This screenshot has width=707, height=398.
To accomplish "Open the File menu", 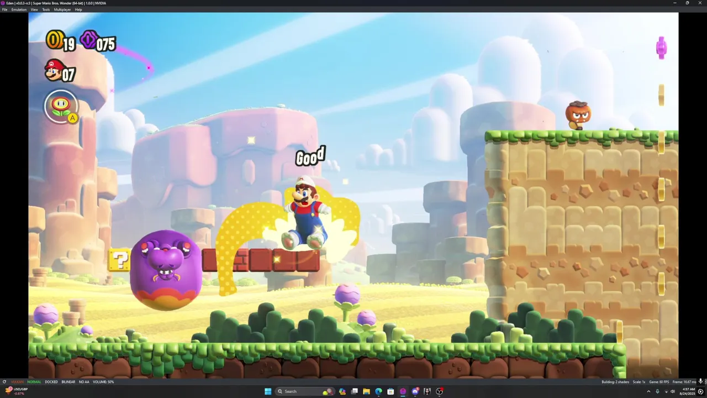I will [5, 9].
